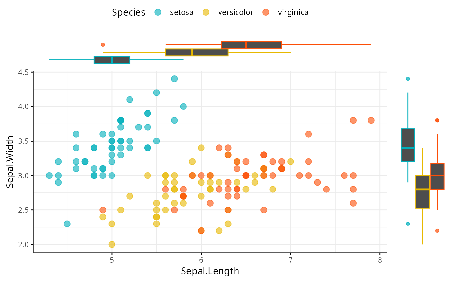Click the orange outlier dot above the chart

pos(103,45)
